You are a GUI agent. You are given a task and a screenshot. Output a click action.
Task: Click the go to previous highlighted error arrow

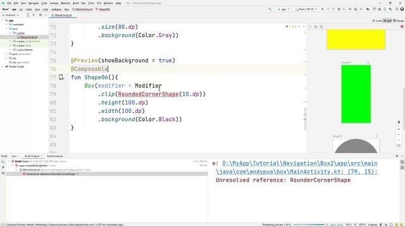pos(299,26)
